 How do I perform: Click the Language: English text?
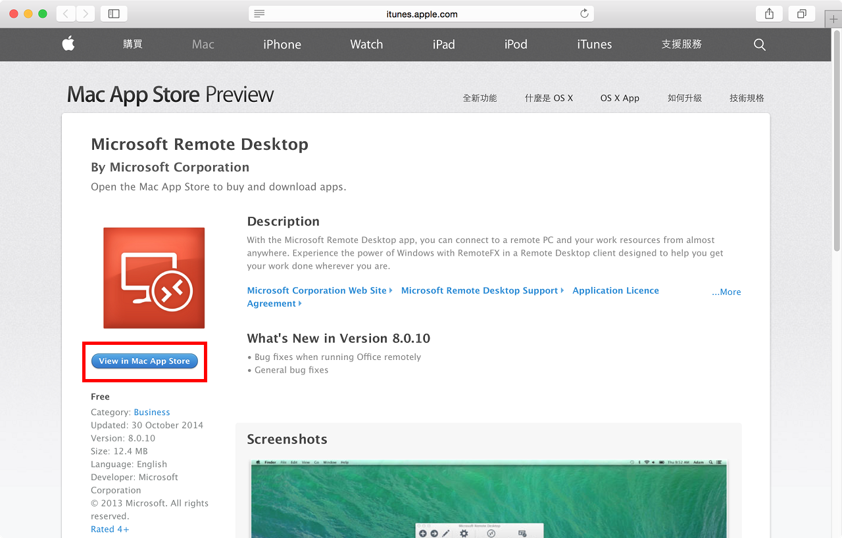pos(129,464)
